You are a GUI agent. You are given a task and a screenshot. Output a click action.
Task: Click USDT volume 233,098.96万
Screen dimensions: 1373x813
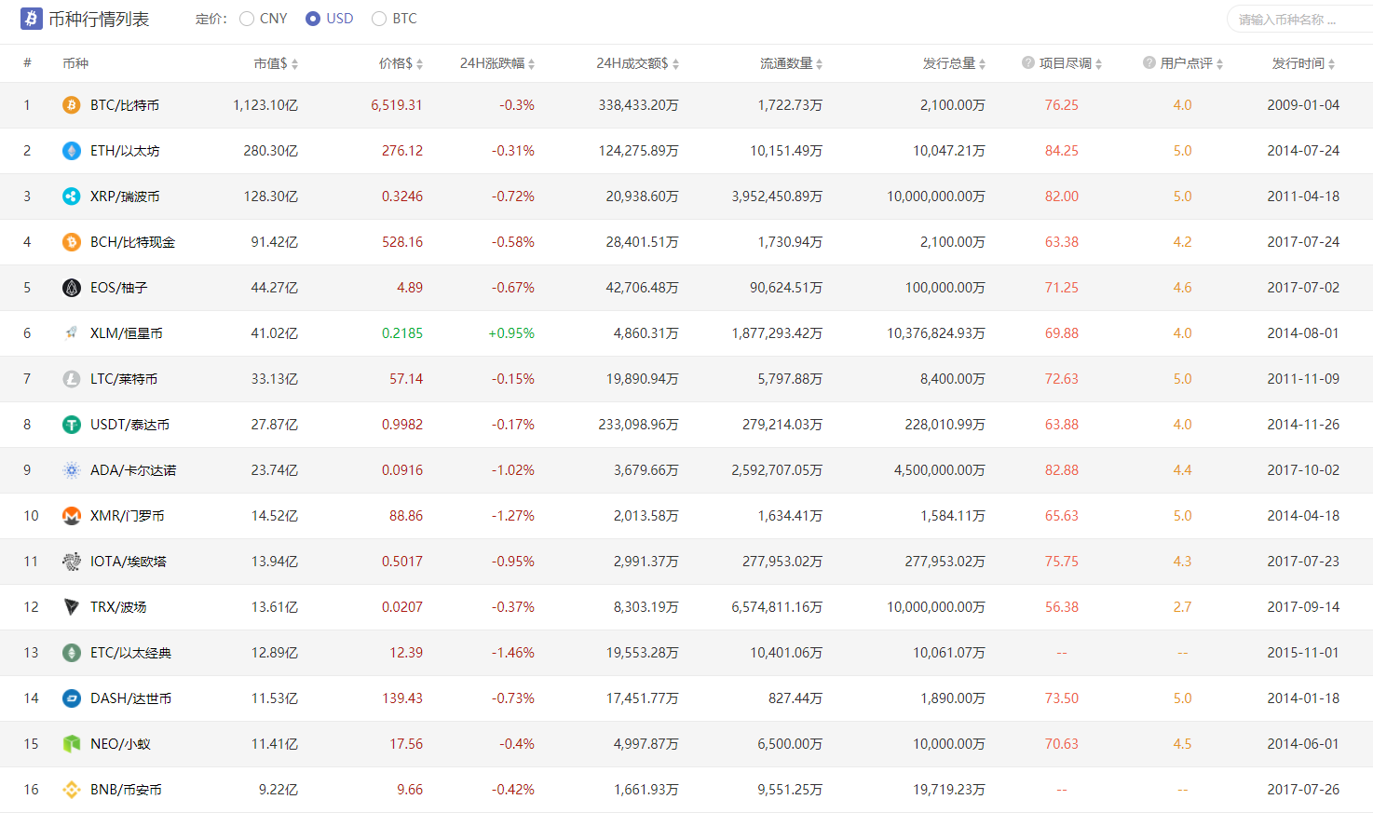coord(638,425)
